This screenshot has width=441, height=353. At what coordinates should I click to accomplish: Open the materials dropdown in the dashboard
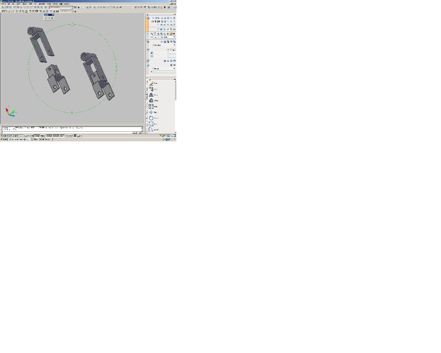pyautogui.click(x=174, y=69)
